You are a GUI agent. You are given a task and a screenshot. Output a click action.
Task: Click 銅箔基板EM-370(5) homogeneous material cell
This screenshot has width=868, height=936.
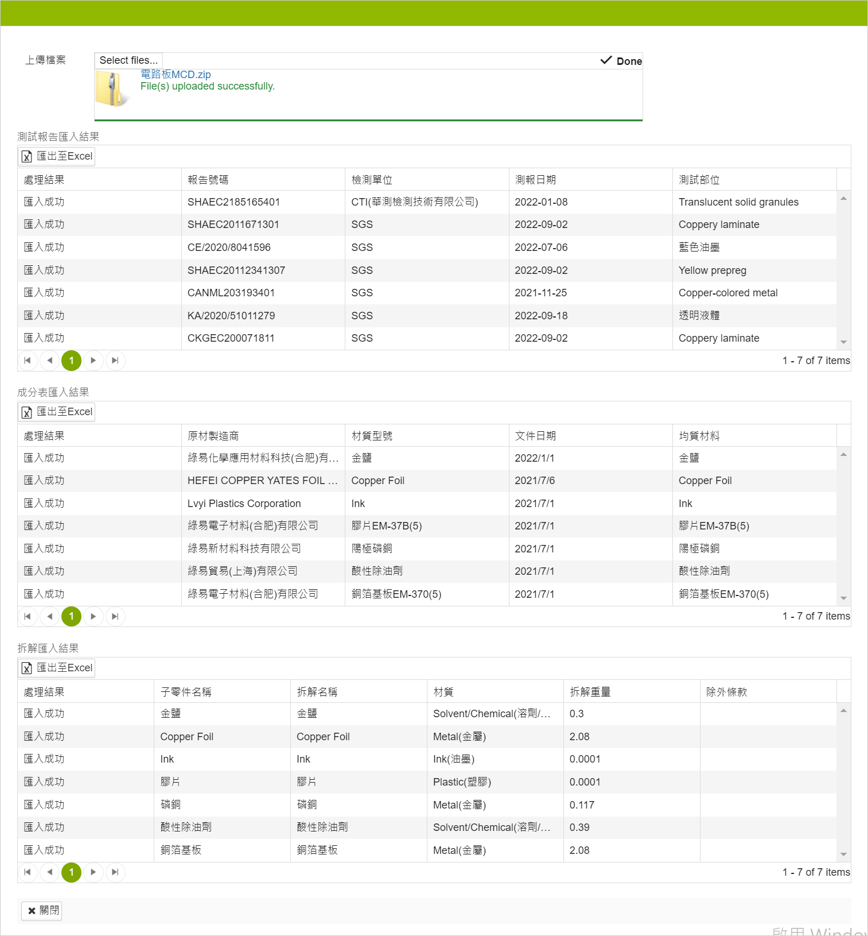[754, 594]
